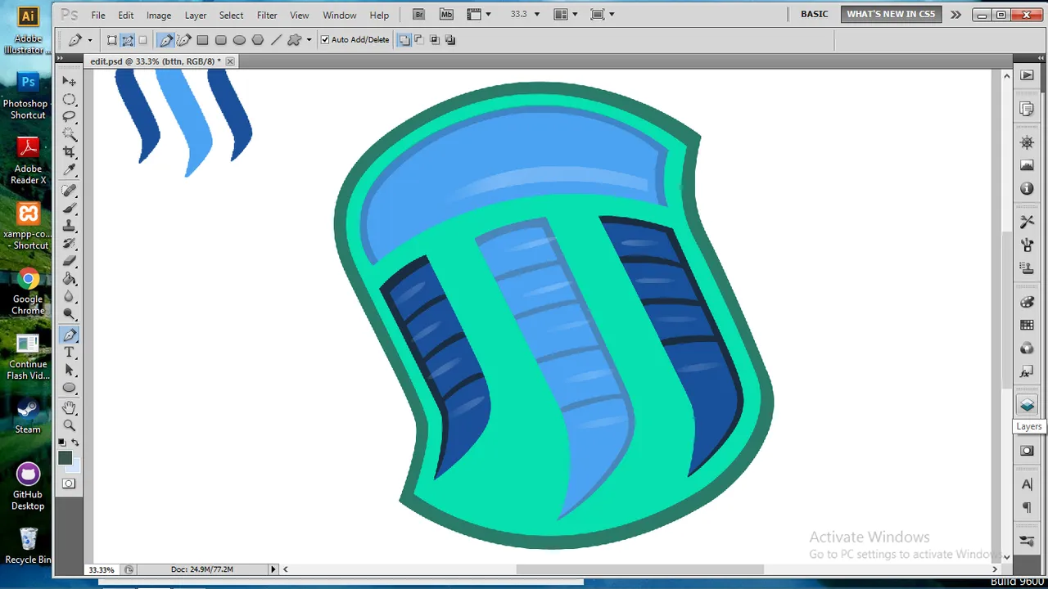Select the Quick Selection tool
The image size is (1048, 589).
[70, 135]
